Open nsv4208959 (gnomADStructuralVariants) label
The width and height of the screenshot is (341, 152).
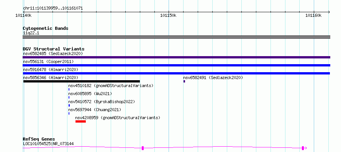point(118,118)
